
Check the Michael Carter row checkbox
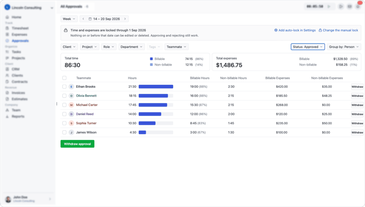[64, 105]
